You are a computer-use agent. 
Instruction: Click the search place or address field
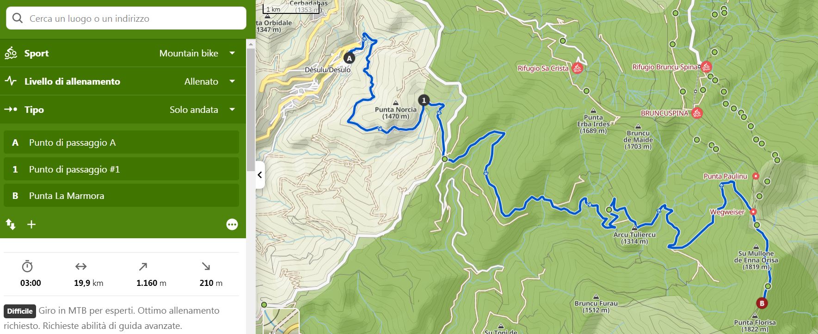click(126, 19)
